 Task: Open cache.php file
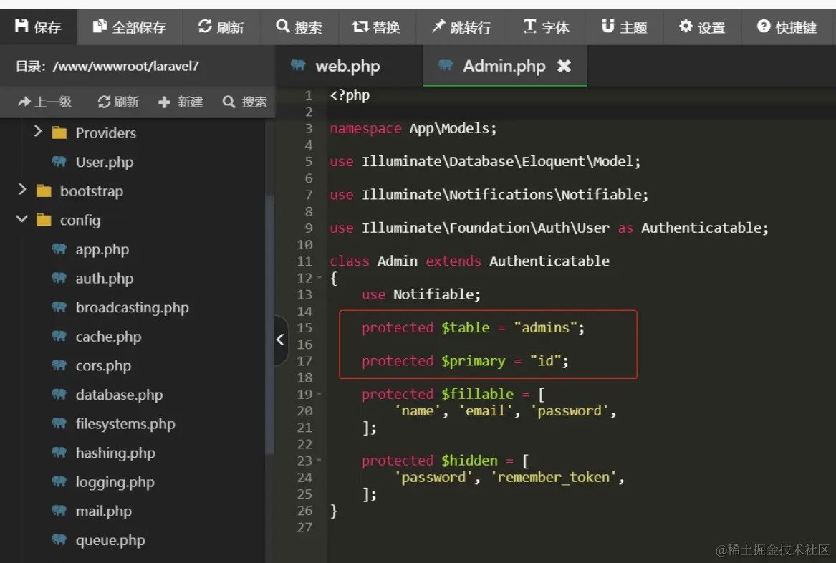pos(108,337)
